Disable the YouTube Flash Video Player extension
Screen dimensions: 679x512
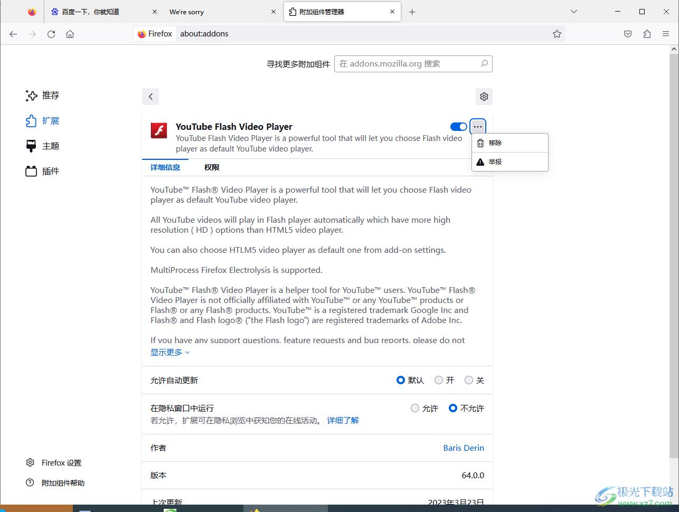(x=458, y=127)
